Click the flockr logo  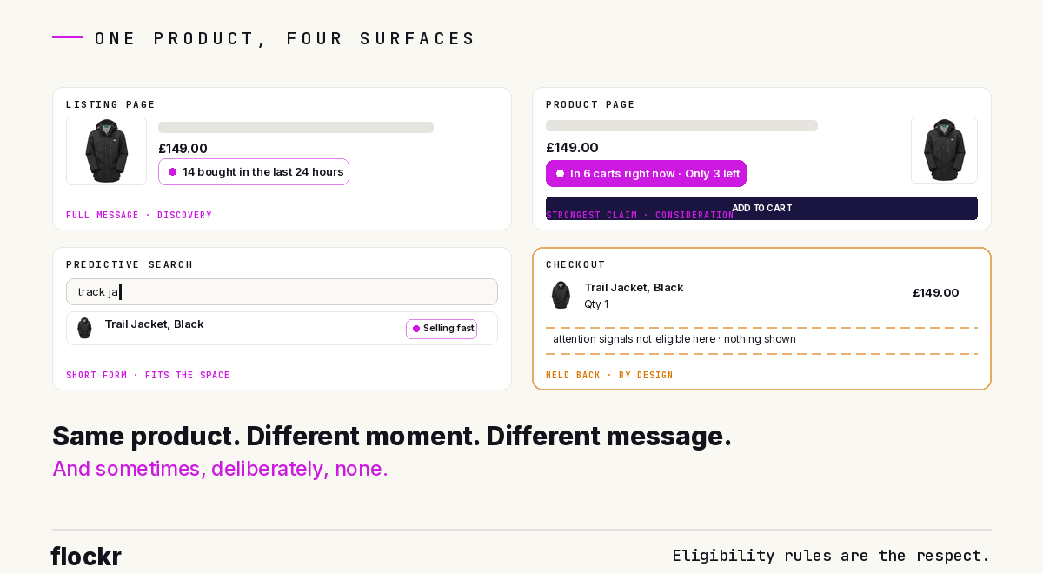pos(86,557)
